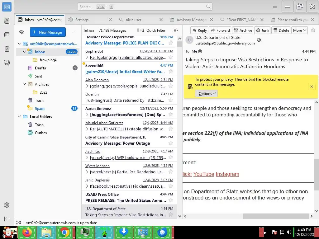Star the Quentin rust-lang message
Image resolution: width=319 pixels, height=239 pixels.
[171, 100]
